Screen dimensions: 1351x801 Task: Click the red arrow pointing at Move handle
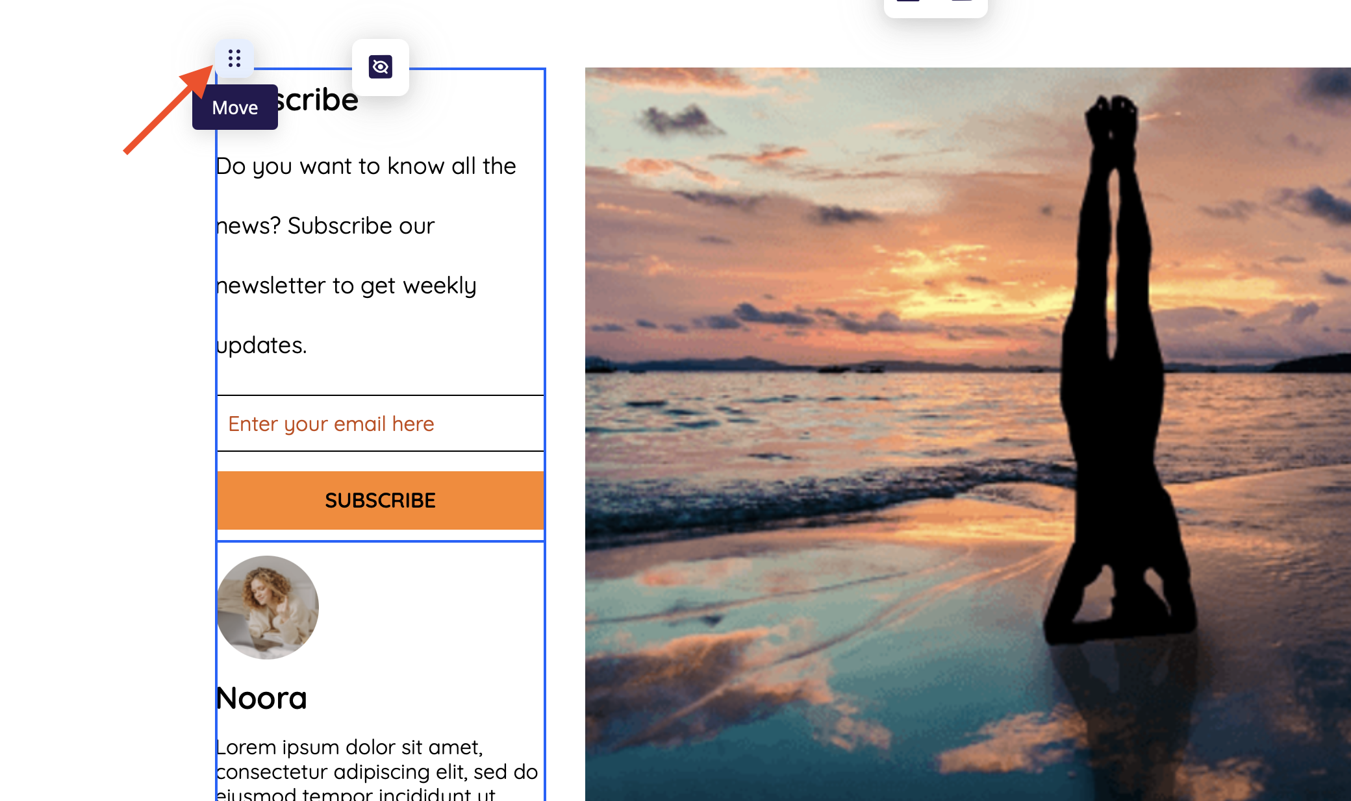[x=168, y=110]
